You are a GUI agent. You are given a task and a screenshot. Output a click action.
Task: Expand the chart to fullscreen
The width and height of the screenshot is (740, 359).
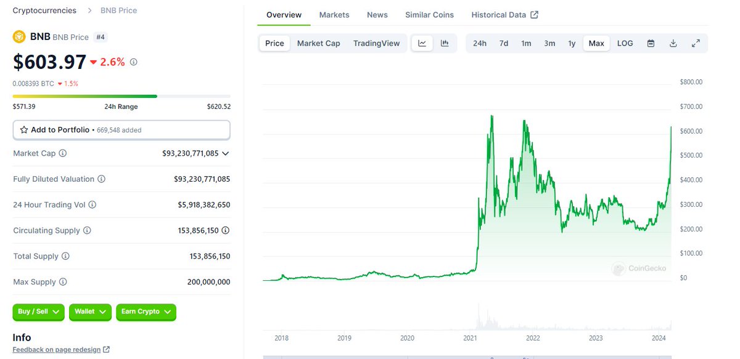coord(696,43)
